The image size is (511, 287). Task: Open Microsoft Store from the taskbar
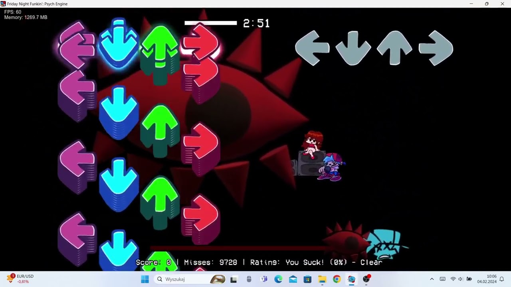(x=307, y=279)
